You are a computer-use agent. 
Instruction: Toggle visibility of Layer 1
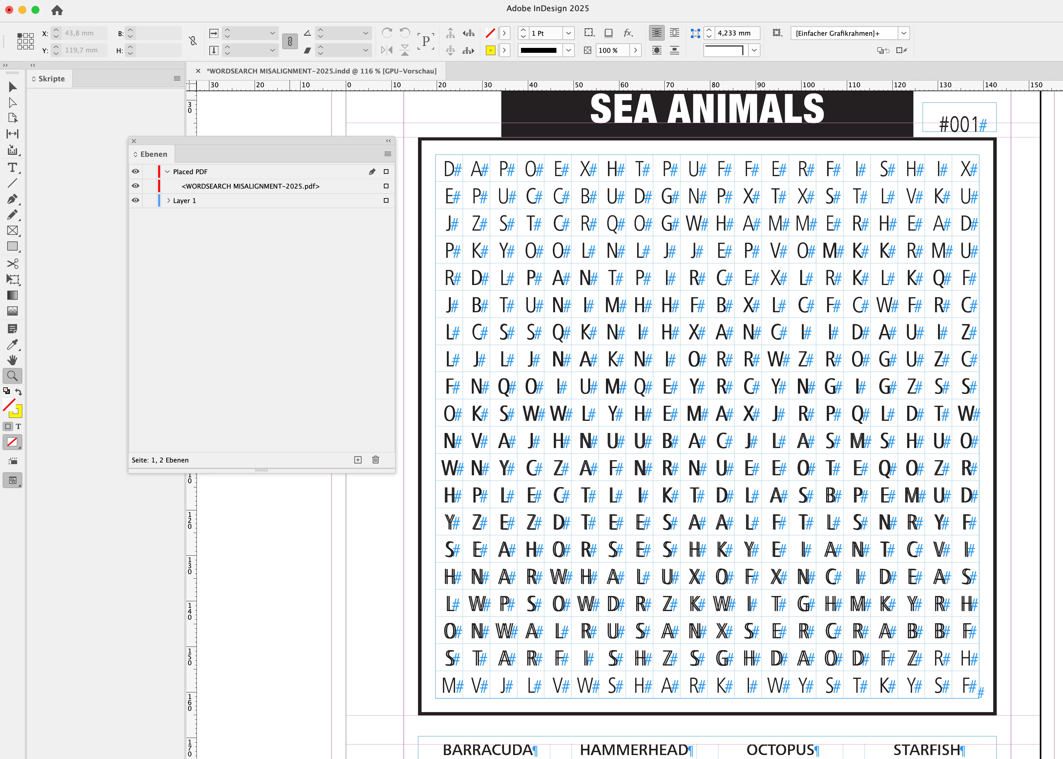point(135,200)
